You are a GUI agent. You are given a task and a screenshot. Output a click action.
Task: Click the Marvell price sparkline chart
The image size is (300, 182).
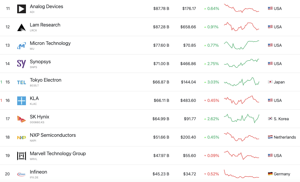coord(242,155)
